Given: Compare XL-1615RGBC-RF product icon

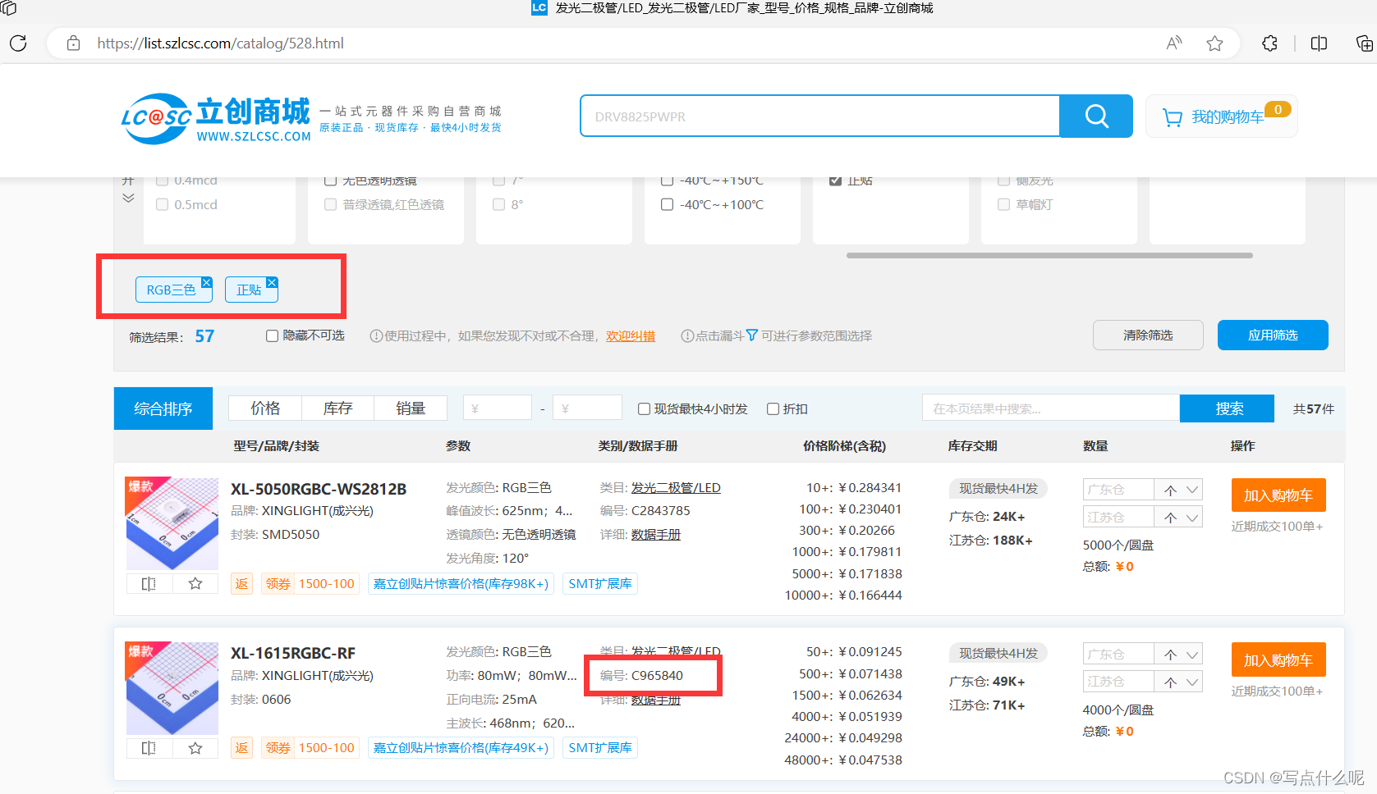Looking at the screenshot, I should coord(149,748).
